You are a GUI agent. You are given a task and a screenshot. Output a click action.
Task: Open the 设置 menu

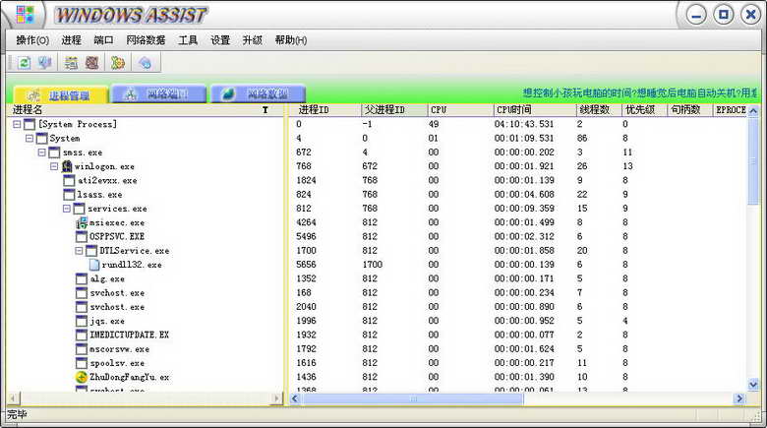pyautogui.click(x=220, y=40)
